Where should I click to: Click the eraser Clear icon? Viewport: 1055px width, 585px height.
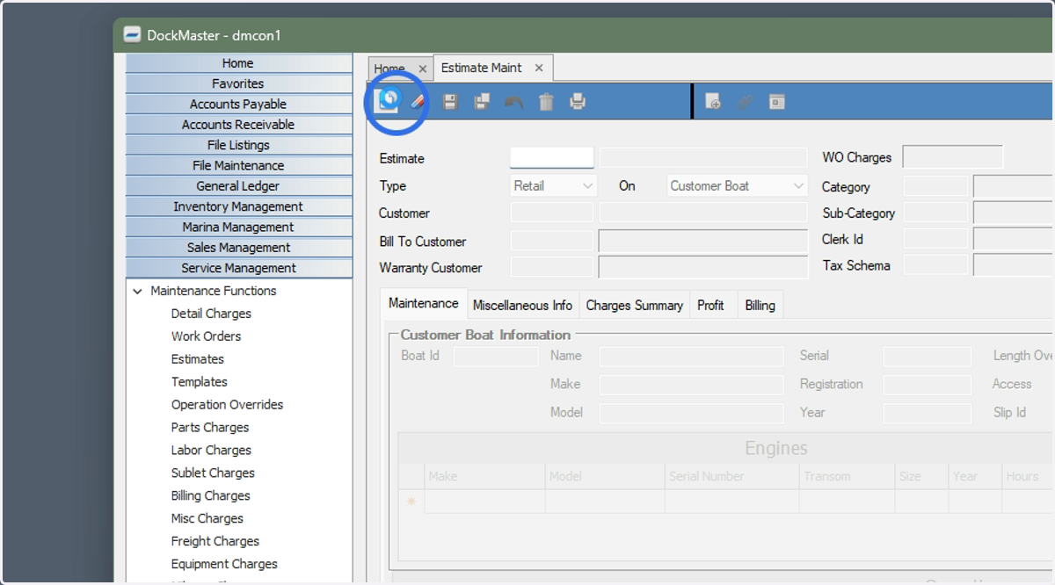coord(418,102)
